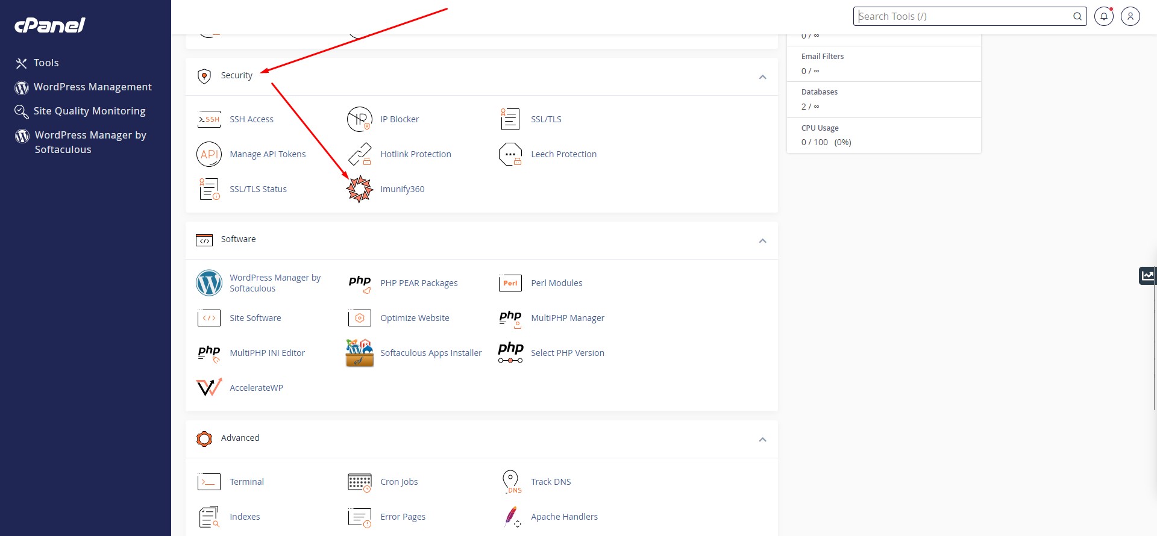Open the Select PHP Version link

click(567, 353)
